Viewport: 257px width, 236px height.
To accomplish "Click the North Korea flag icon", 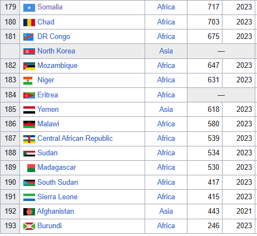I will coord(29,51).
